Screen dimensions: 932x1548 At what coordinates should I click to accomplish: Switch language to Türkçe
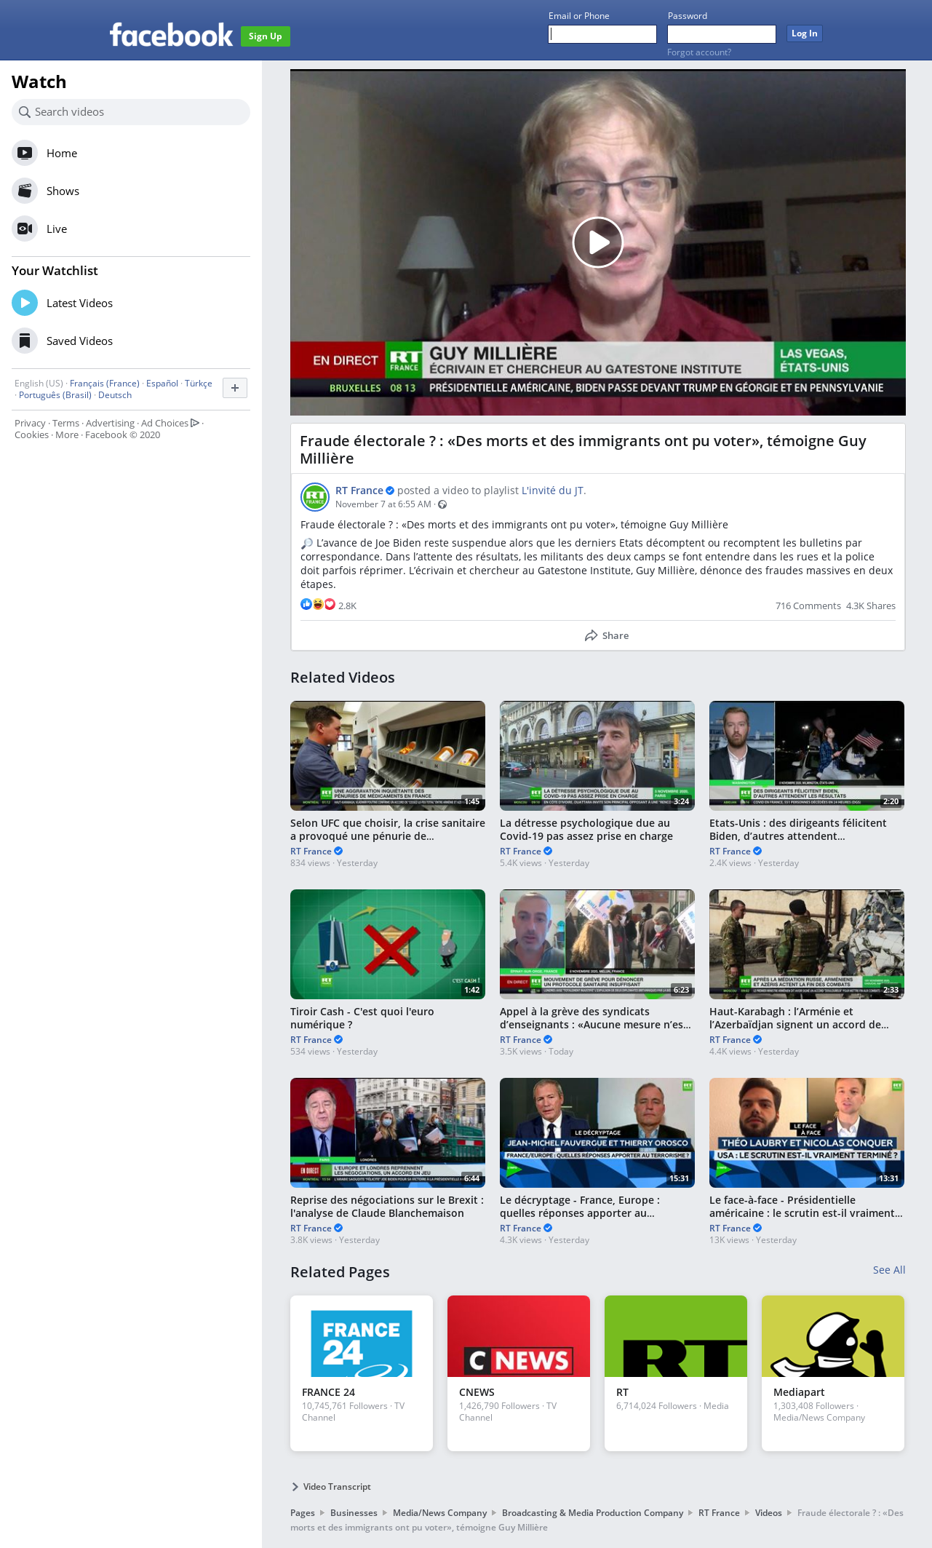(199, 384)
